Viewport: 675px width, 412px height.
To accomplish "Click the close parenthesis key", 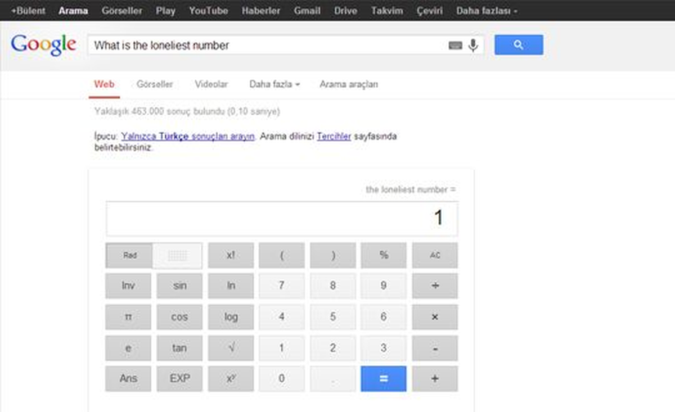I will point(333,255).
